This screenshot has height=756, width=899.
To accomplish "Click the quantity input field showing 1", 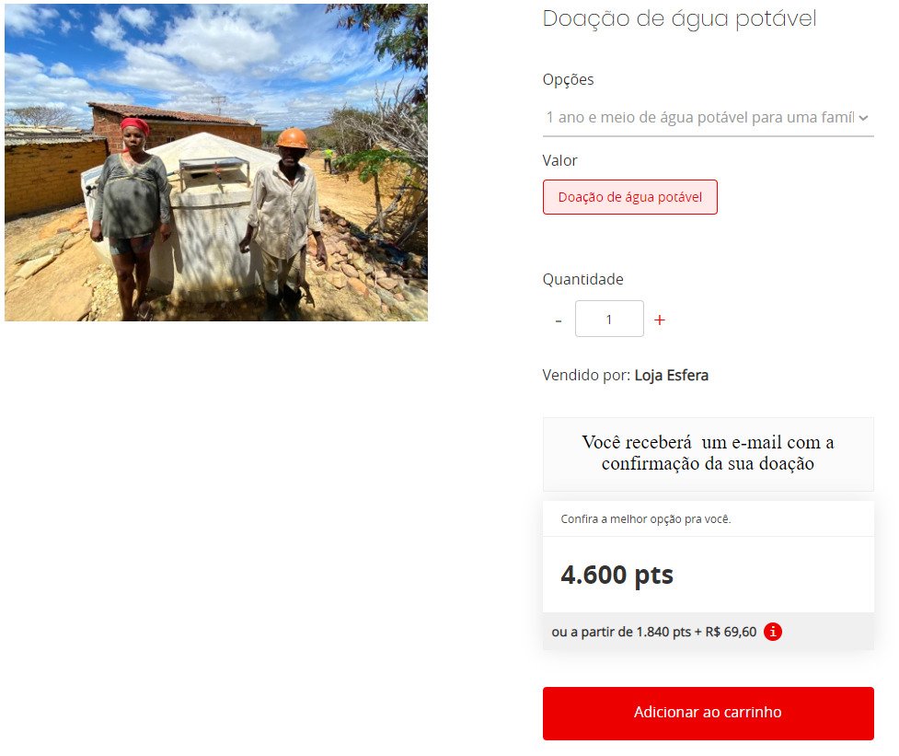I will (609, 319).
